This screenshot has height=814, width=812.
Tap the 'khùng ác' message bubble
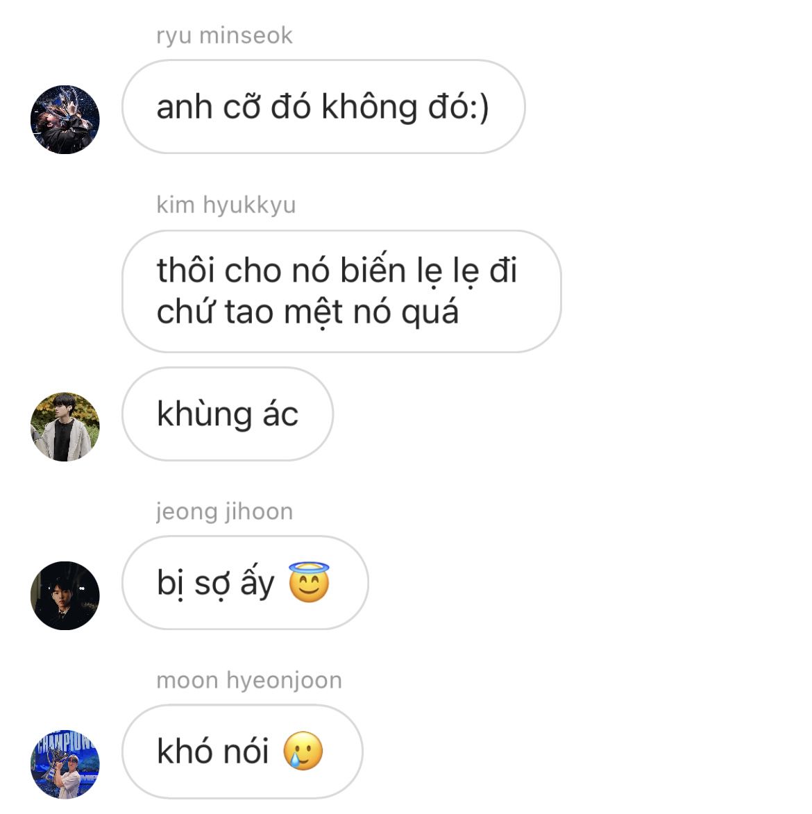click(x=228, y=414)
